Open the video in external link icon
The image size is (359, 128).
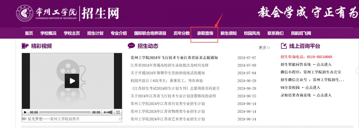120,119
